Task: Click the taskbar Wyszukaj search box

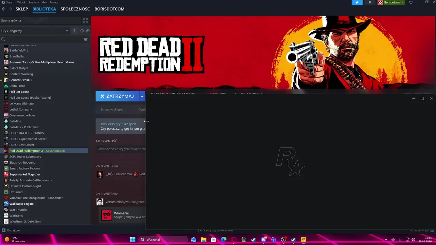Action: pyautogui.click(x=163, y=240)
